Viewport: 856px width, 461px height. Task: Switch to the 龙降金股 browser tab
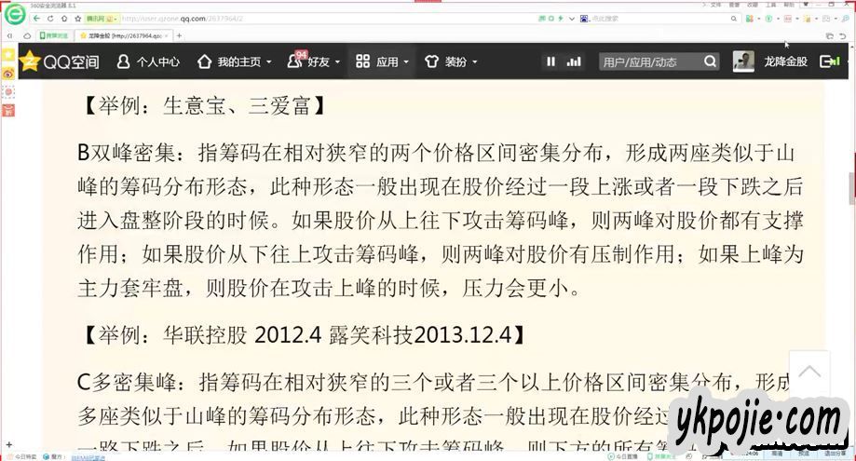click(121, 35)
